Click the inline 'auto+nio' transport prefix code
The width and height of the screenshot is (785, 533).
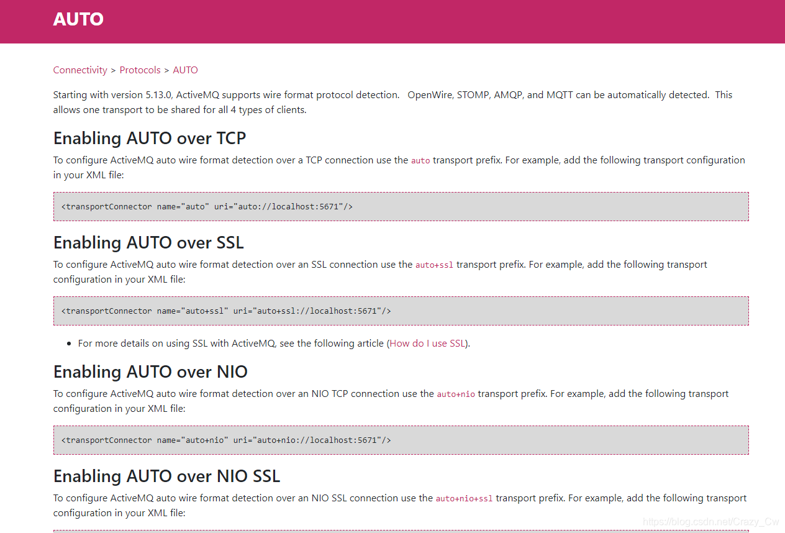[x=456, y=394]
